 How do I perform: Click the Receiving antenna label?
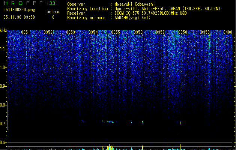coord(86,18)
